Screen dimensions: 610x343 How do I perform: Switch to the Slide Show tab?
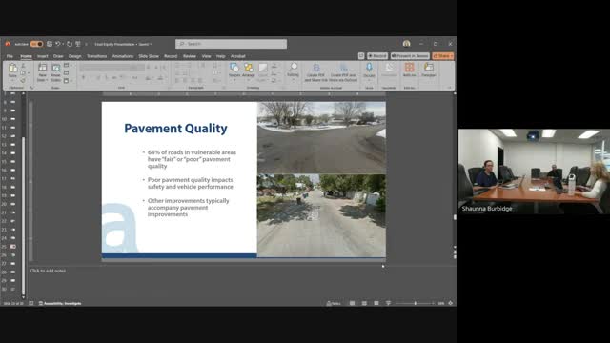click(x=149, y=56)
